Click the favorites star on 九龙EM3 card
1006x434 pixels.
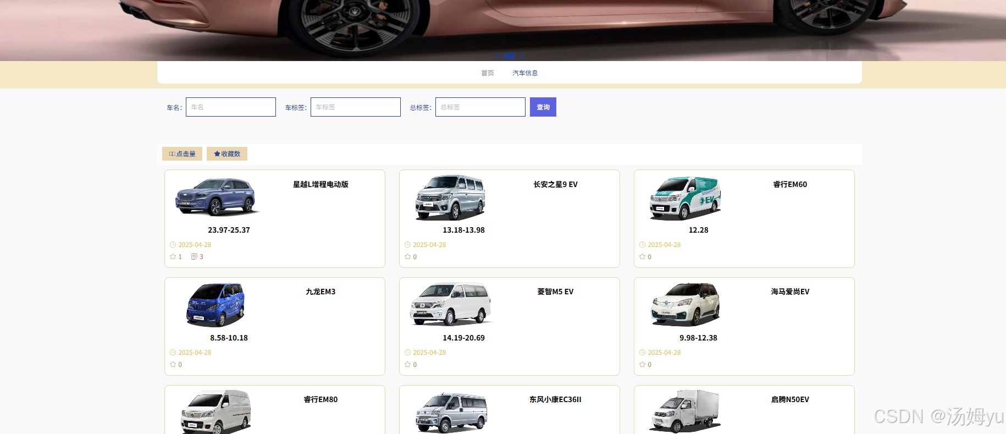click(x=173, y=364)
